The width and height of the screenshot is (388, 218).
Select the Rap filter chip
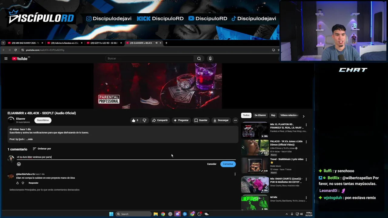pyautogui.click(x=273, y=115)
